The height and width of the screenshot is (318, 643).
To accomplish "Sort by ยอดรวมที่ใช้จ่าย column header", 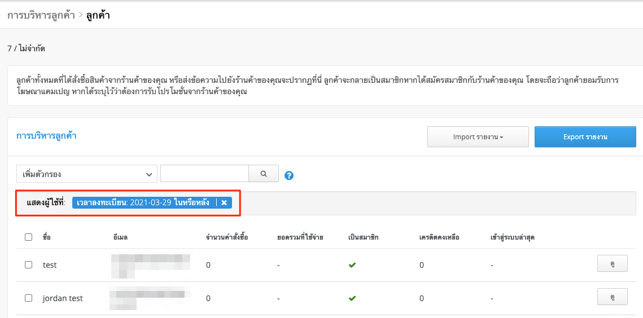I will coord(300,237).
